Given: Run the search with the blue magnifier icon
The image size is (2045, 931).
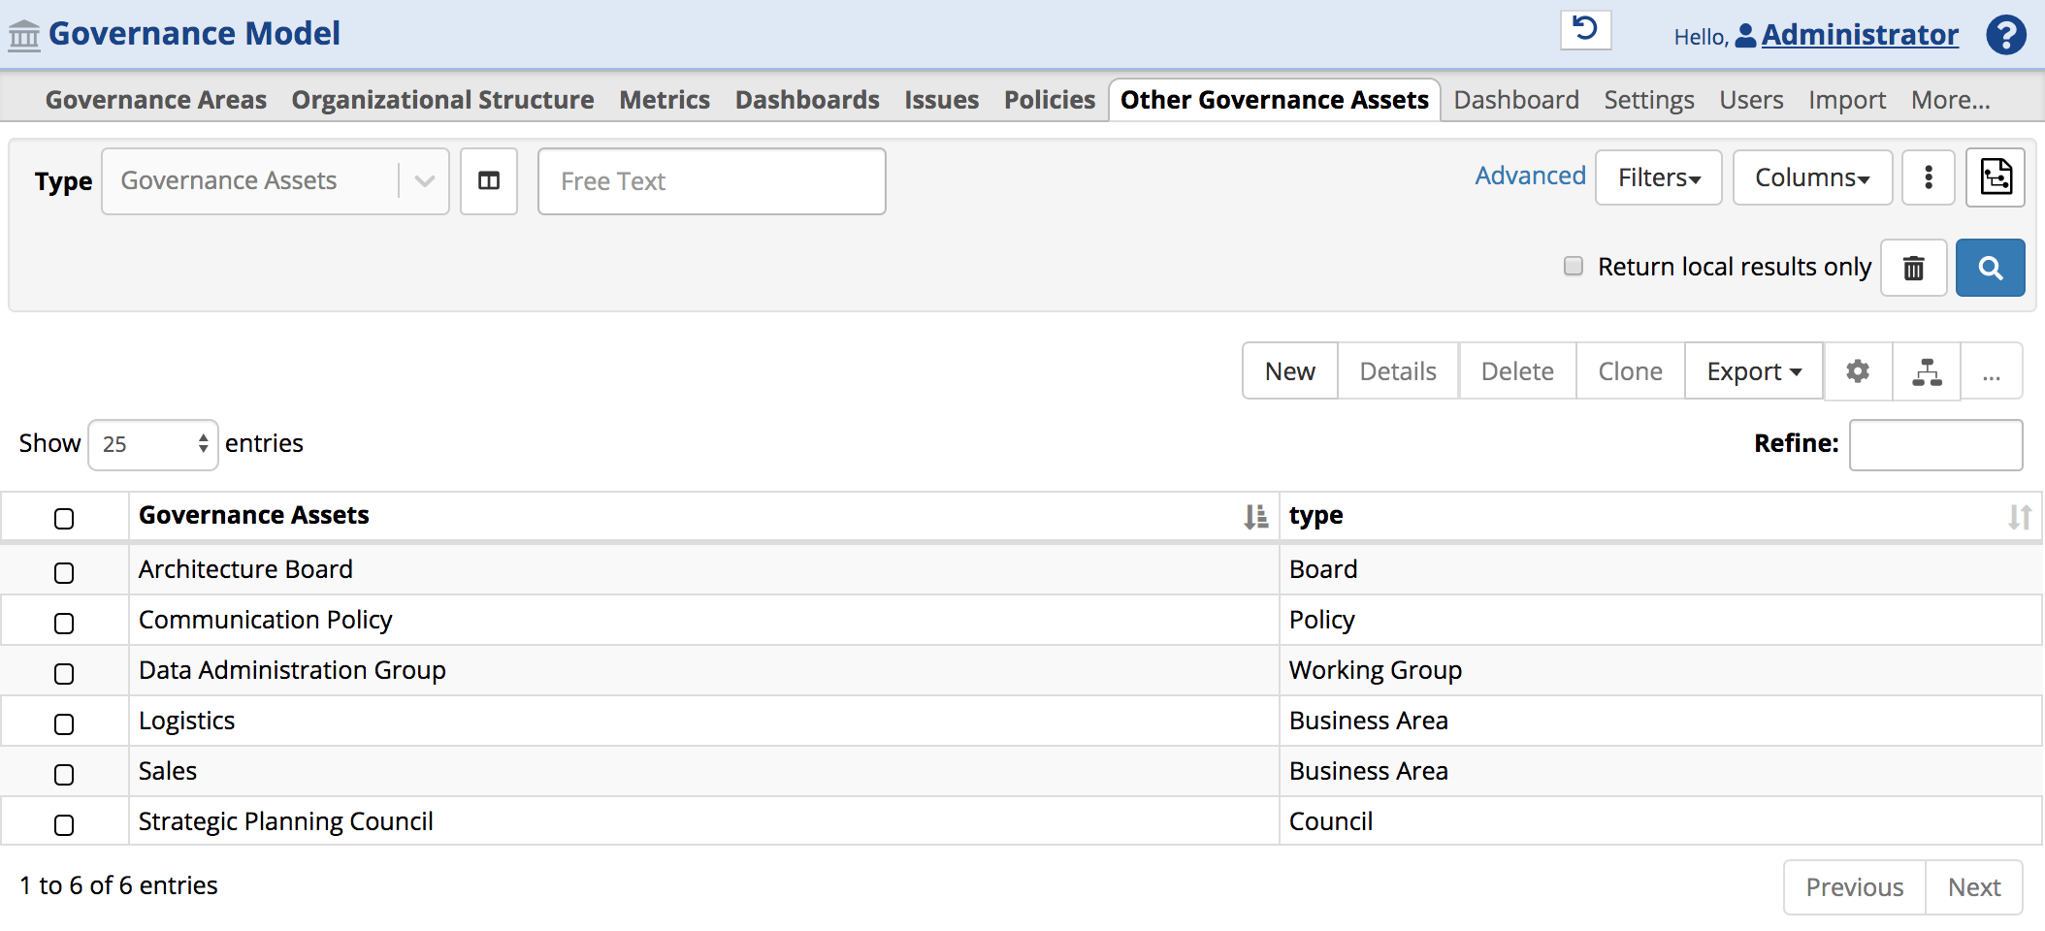Looking at the screenshot, I should [x=1990, y=268].
